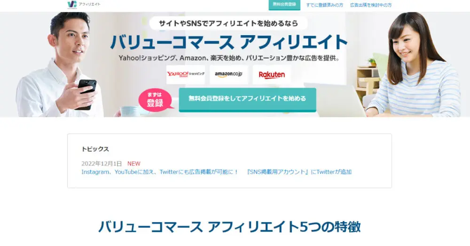Go to 広告出稿を検討中の方 link

pos(371,5)
